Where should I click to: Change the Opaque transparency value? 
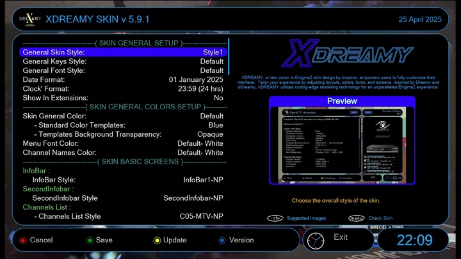point(210,134)
